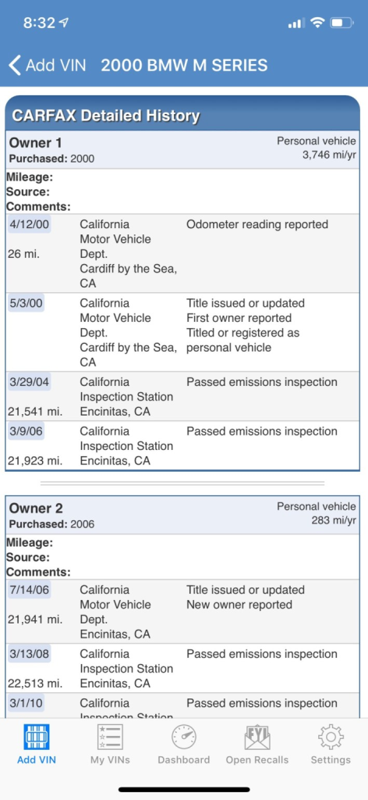Viewport: 368px width, 800px height.
Task: Open the Open Recalls envelope icon
Action: click(x=257, y=737)
